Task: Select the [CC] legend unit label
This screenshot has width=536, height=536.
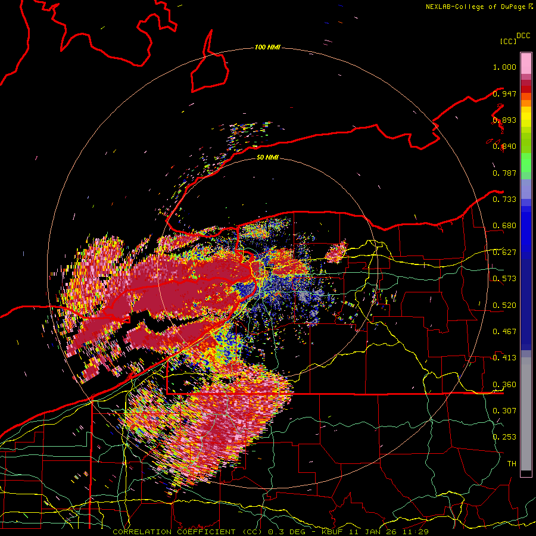Action: [x=508, y=41]
